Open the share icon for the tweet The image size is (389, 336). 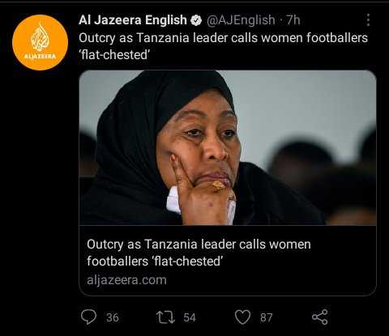click(x=320, y=317)
